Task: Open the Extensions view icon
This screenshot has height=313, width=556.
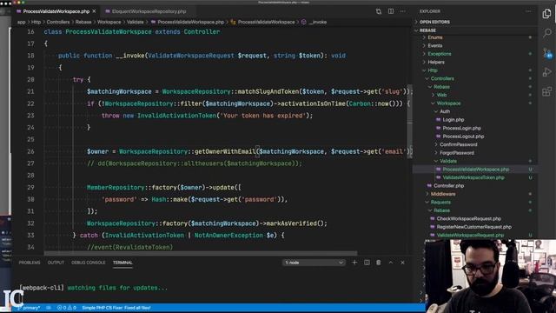Action: tap(546, 91)
